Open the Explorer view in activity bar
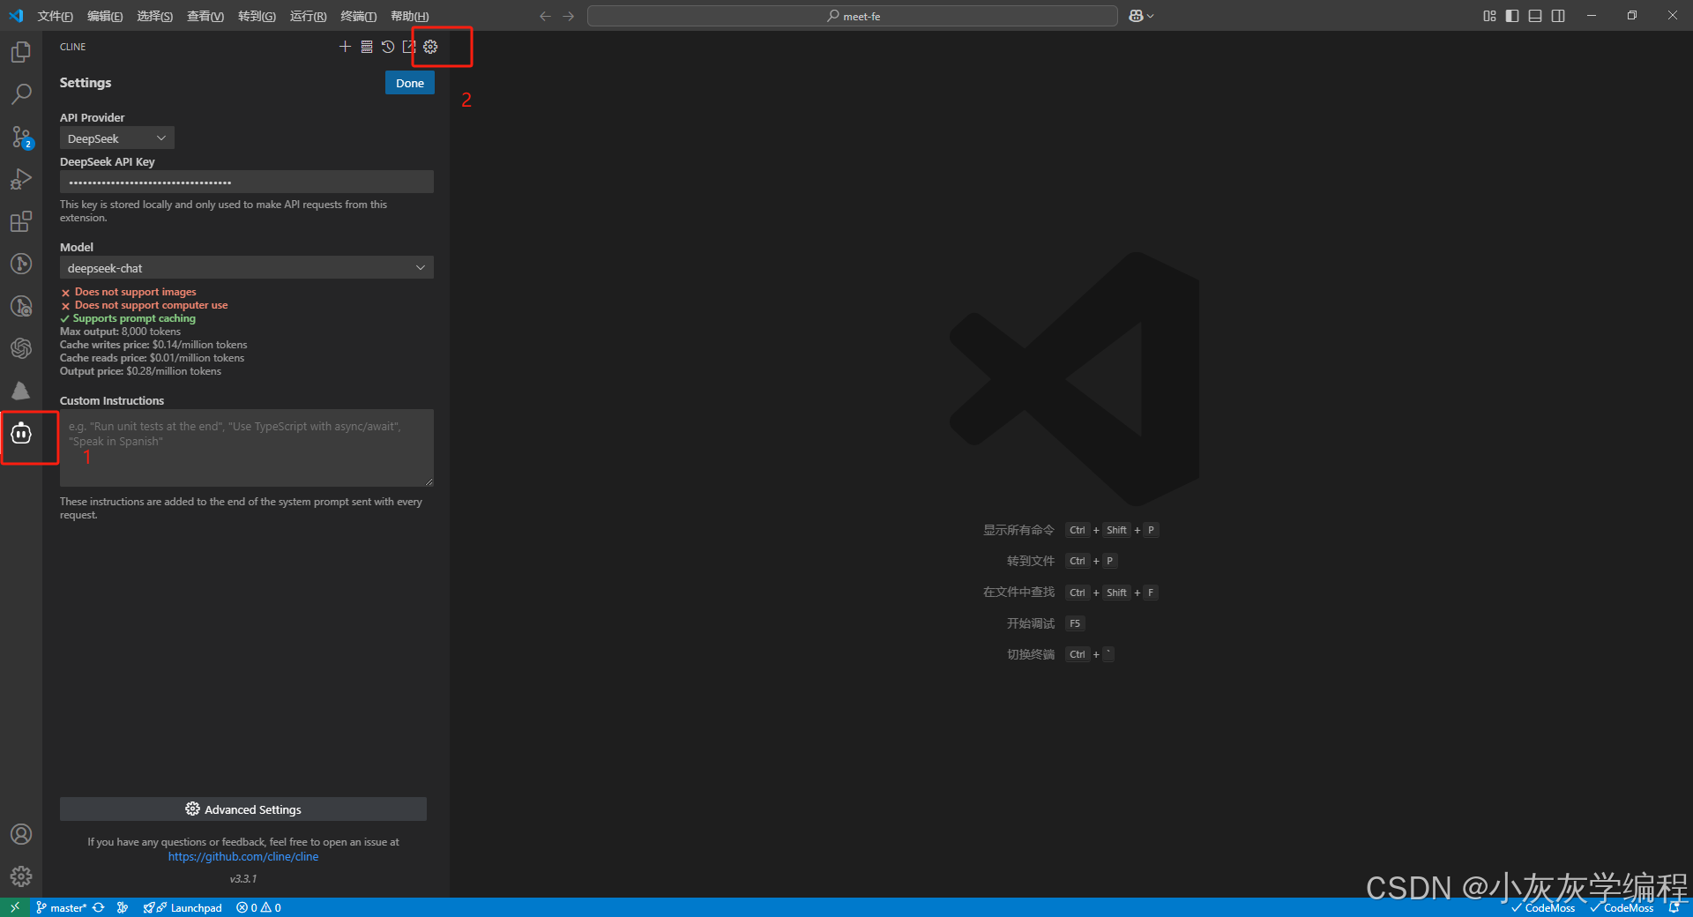The height and width of the screenshot is (917, 1693). click(21, 52)
